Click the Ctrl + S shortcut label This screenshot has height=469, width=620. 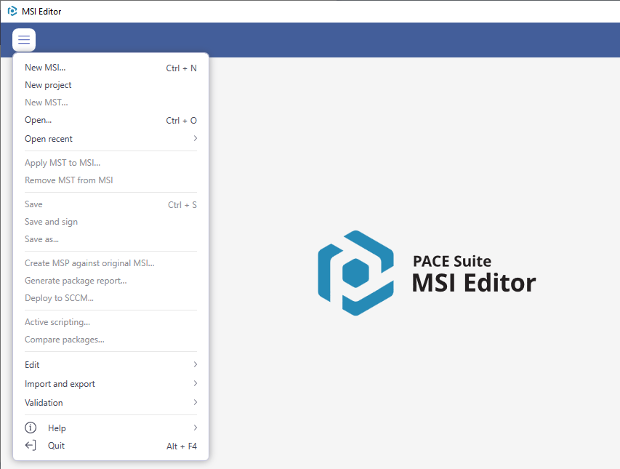pyautogui.click(x=182, y=205)
